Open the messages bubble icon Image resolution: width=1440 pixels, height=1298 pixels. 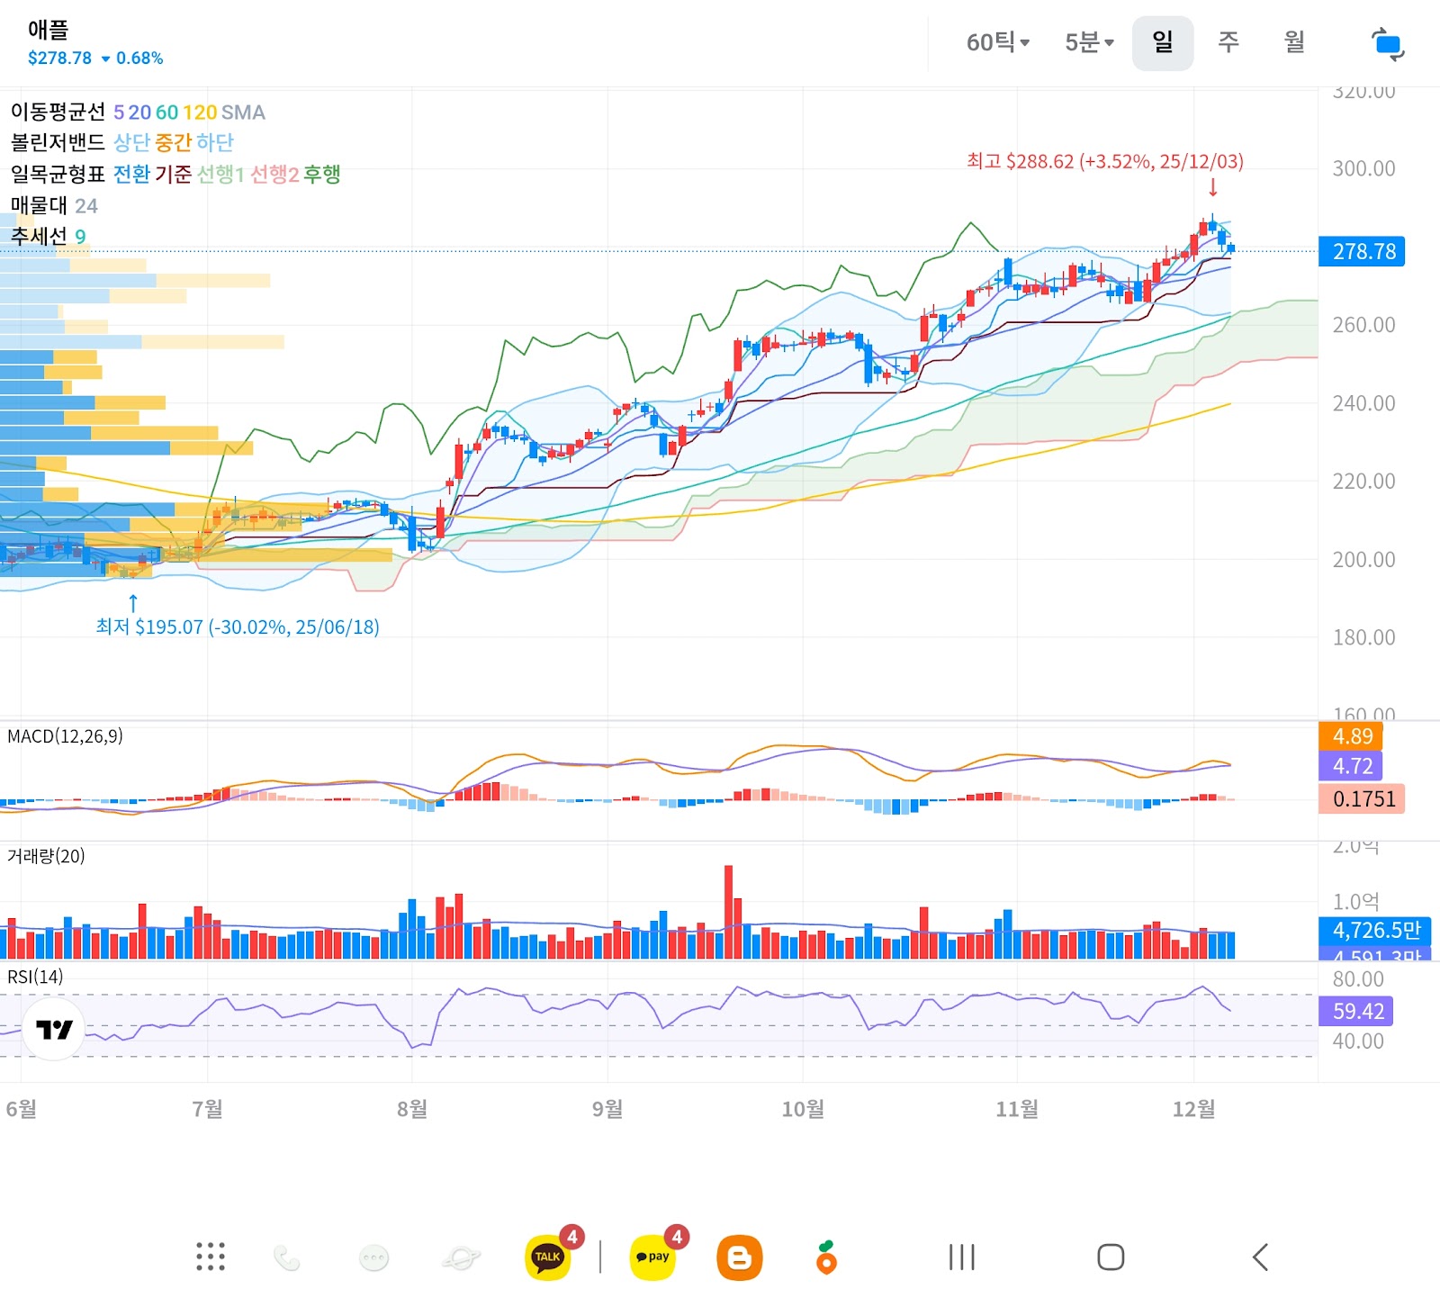click(373, 1257)
